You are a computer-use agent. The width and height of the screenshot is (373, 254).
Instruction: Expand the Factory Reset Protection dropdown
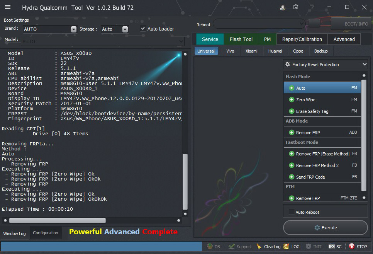click(x=325, y=64)
